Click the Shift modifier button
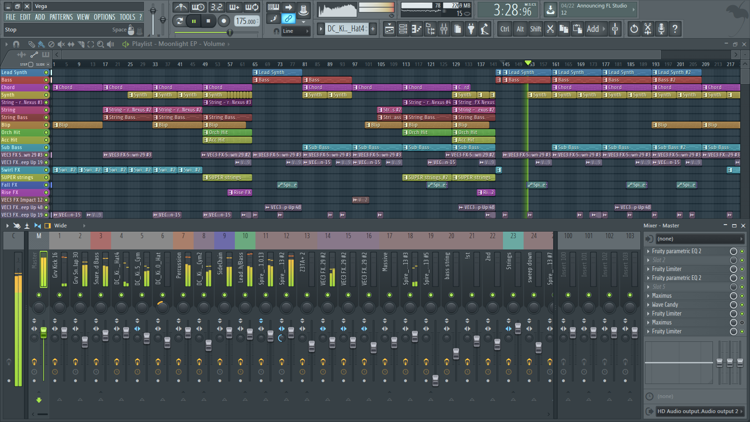The image size is (750, 422). click(536, 29)
